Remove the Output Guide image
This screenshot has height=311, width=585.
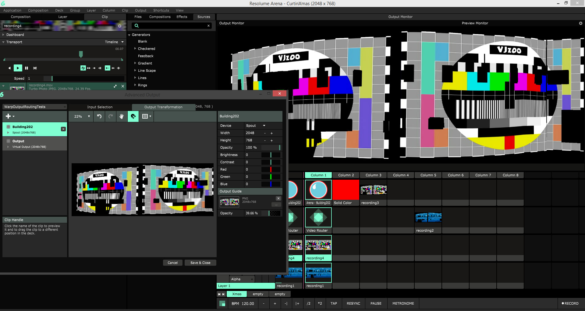[278, 199]
